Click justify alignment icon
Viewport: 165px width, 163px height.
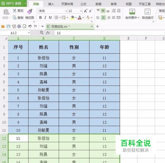114,17
